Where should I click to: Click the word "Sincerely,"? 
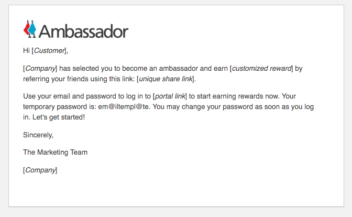[x=38, y=135]
